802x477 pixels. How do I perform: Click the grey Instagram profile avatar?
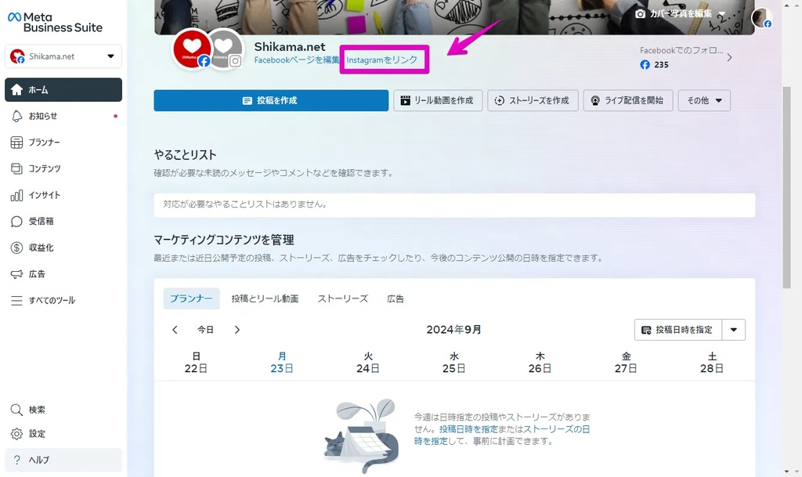(226, 49)
